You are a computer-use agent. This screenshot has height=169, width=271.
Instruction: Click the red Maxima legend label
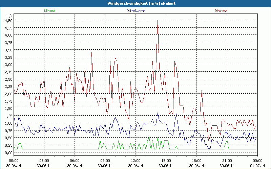point(221,11)
